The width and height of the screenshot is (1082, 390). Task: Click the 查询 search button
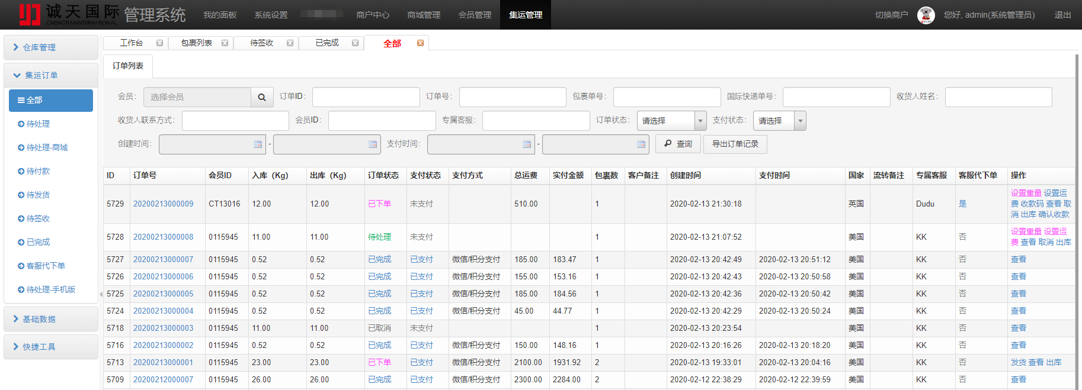(x=678, y=144)
